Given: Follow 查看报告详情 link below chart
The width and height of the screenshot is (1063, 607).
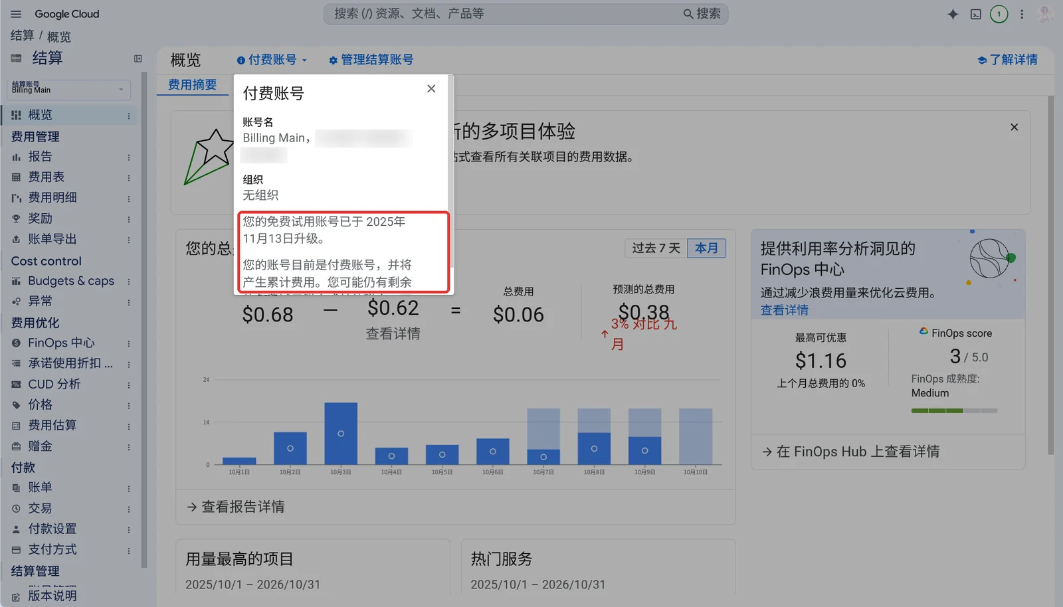Looking at the screenshot, I should click(236, 507).
